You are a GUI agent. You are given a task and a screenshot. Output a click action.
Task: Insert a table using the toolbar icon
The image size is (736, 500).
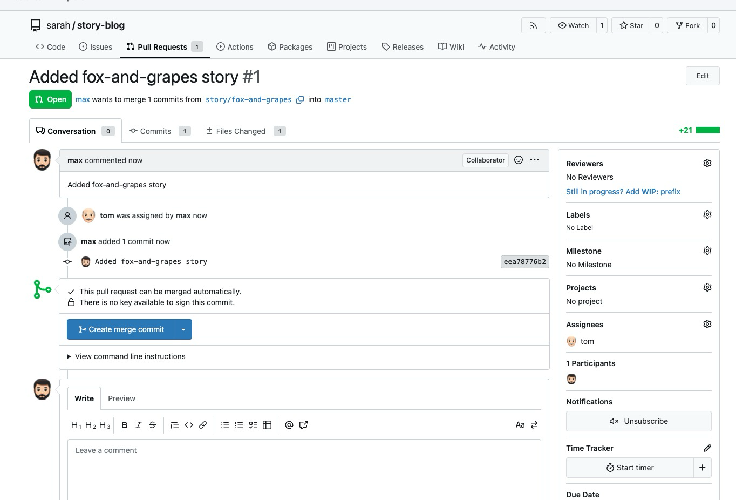[x=267, y=425]
